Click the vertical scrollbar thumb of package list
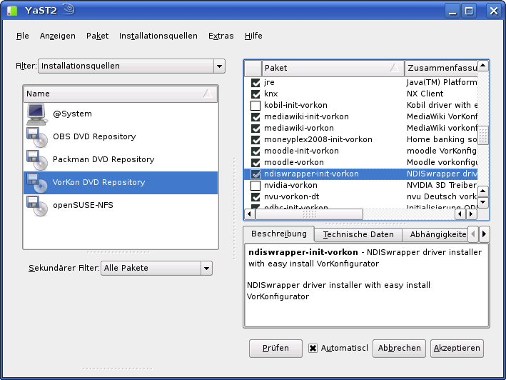 (x=482, y=135)
